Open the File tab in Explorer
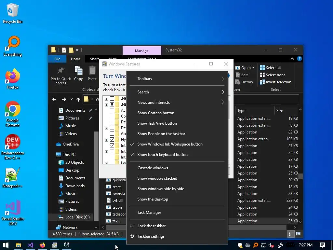The height and width of the screenshot is (250, 333). click(57, 59)
